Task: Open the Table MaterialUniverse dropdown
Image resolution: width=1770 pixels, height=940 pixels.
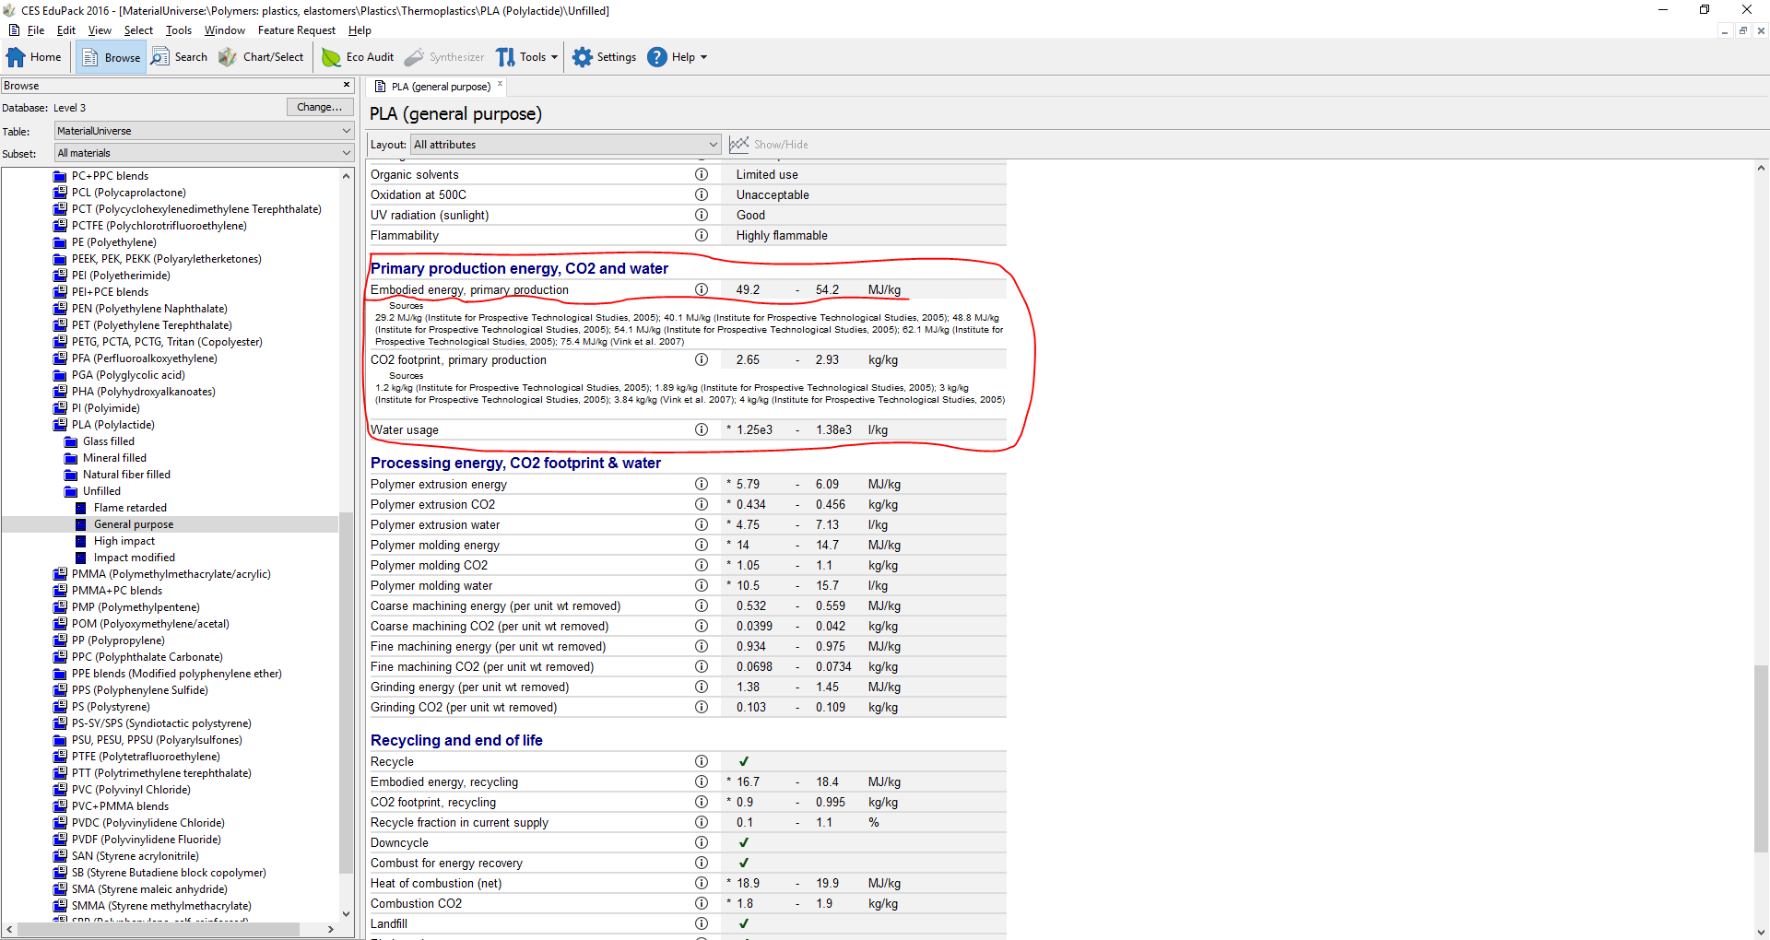Action: [x=204, y=131]
